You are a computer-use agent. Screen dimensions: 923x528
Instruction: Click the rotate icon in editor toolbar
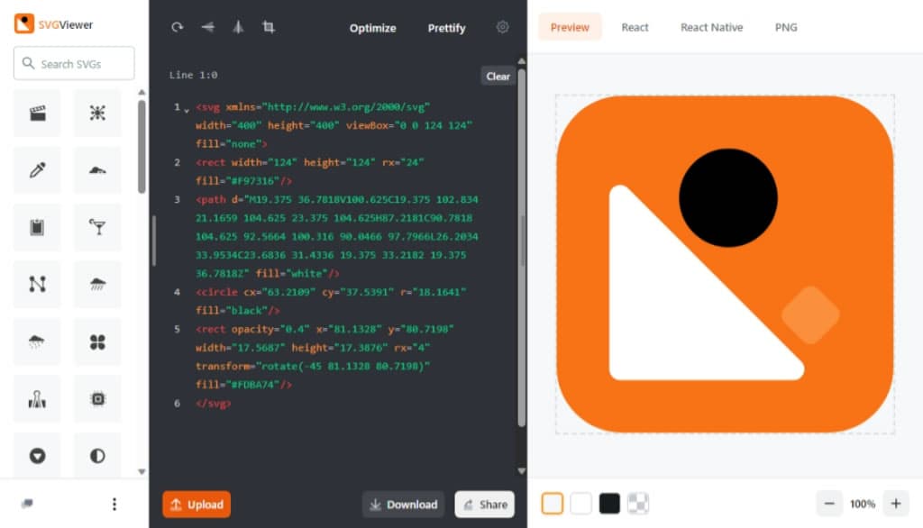(178, 27)
